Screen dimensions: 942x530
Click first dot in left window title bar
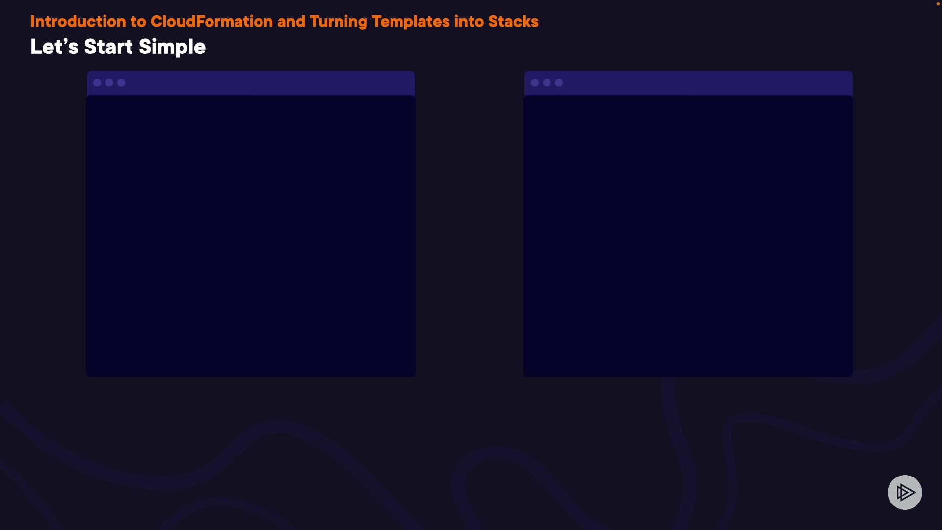tap(97, 83)
